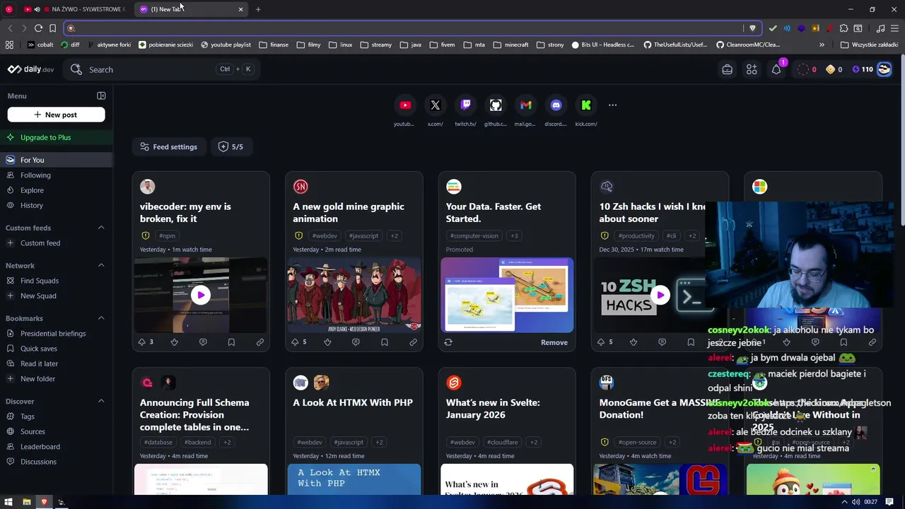The image size is (905, 509).
Task: Open the finanse bookmarks folder
Action: (274, 45)
